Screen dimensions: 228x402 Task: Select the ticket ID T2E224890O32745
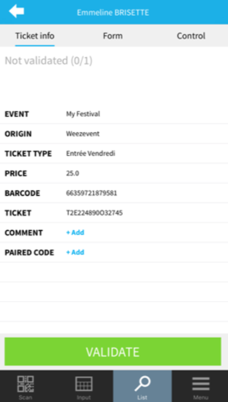[x=95, y=213]
